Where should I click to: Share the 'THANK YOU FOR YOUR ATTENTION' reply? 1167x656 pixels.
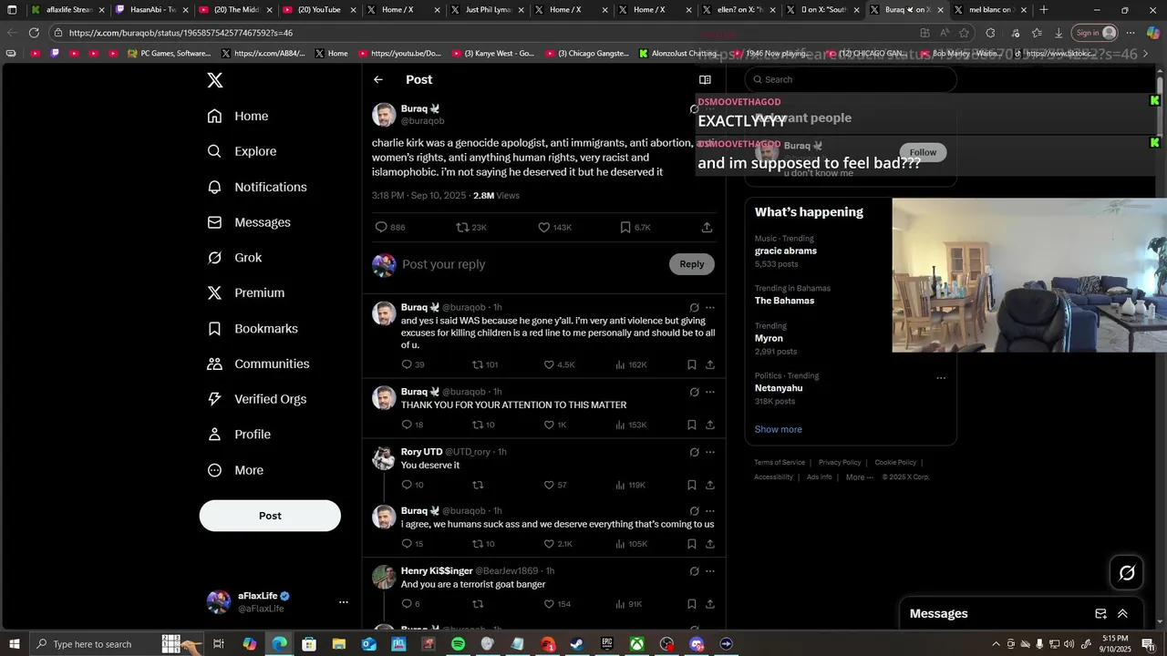tap(709, 425)
